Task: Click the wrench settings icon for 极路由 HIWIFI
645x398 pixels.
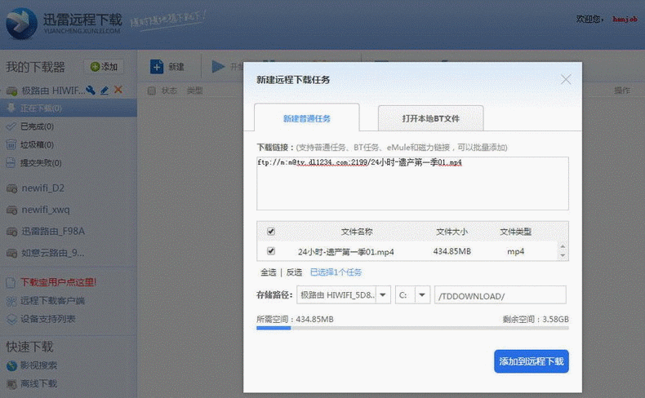Action: 91,90
